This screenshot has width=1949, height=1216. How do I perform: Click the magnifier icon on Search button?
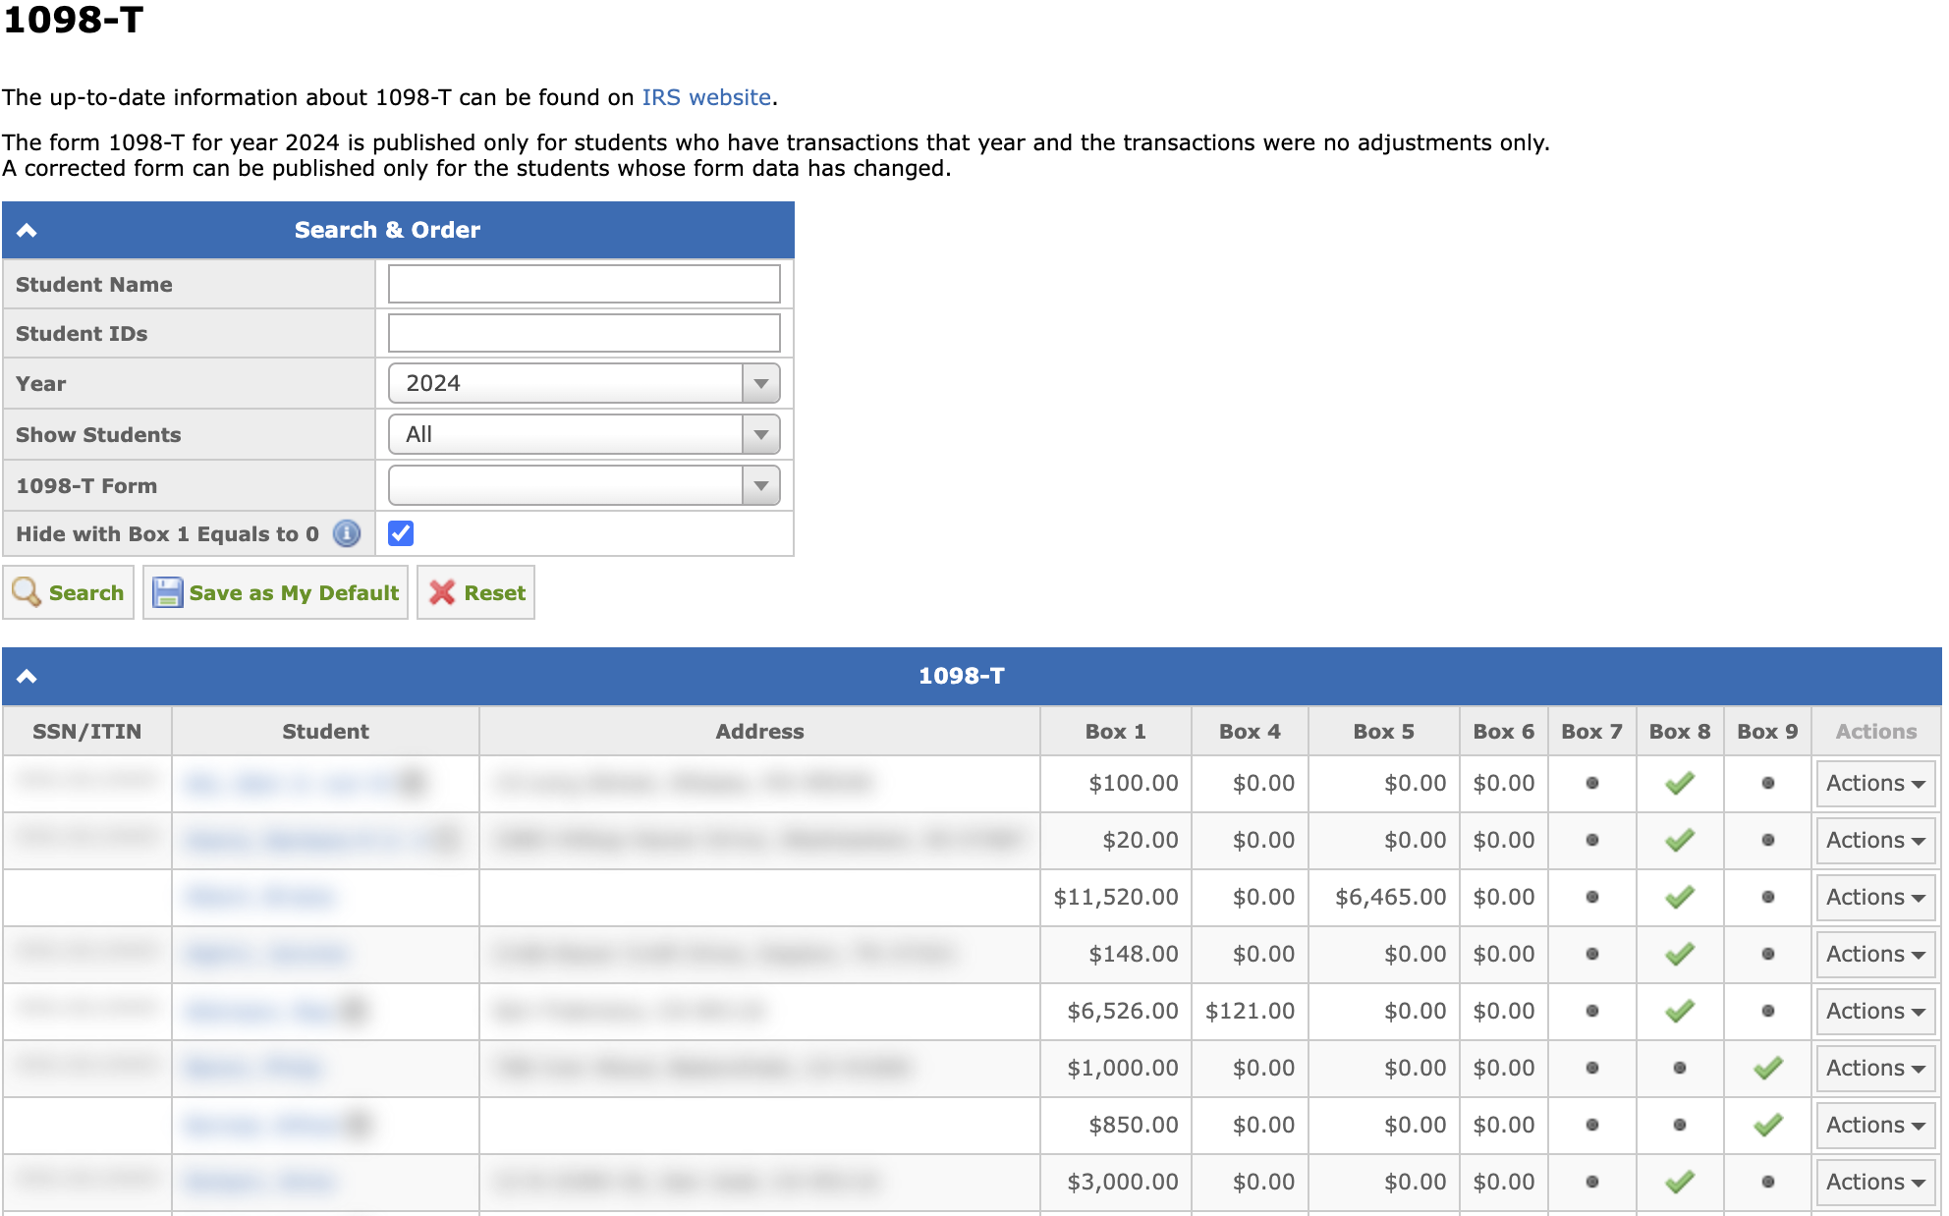[27, 592]
